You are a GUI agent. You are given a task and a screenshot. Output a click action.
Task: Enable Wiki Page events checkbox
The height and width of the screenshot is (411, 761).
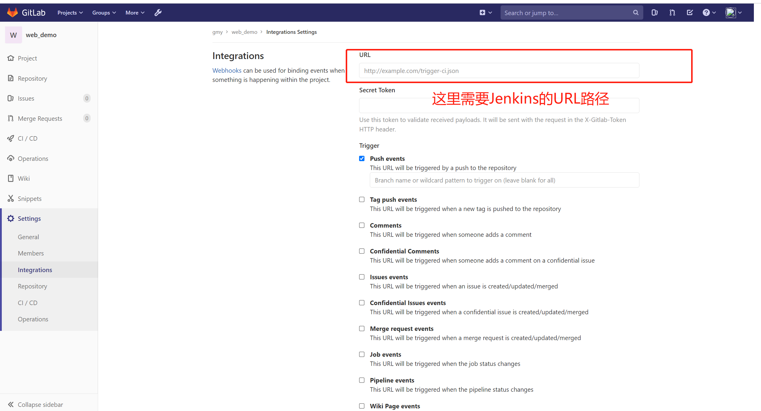point(362,406)
